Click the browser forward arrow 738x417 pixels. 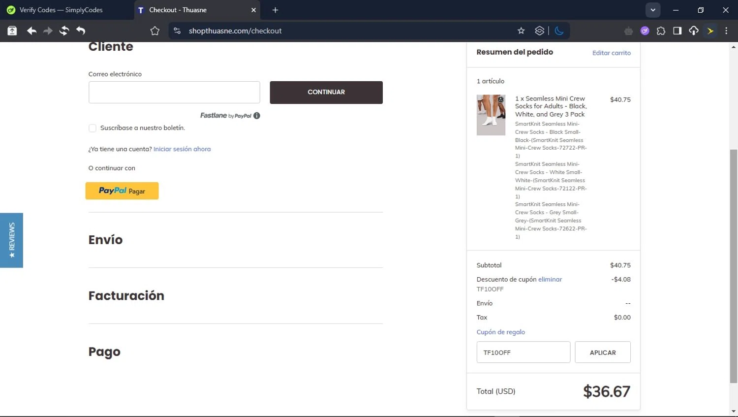(48, 31)
